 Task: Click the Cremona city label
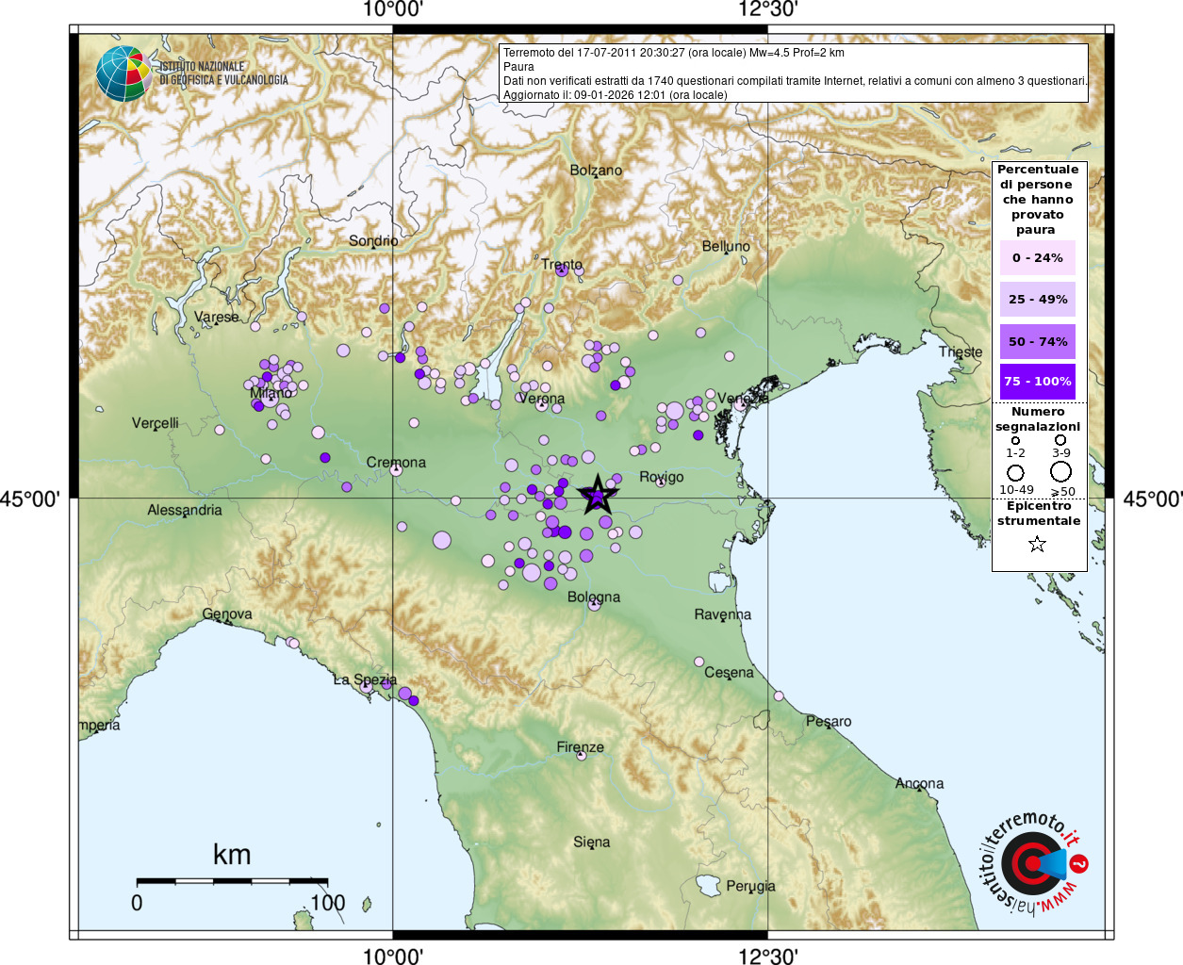396,463
